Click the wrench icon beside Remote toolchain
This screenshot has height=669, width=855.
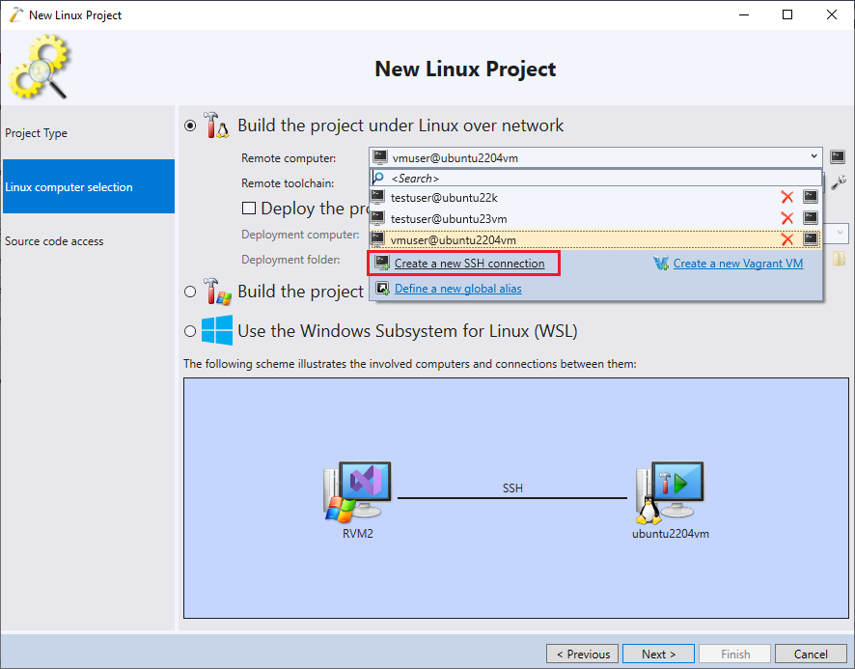(839, 182)
